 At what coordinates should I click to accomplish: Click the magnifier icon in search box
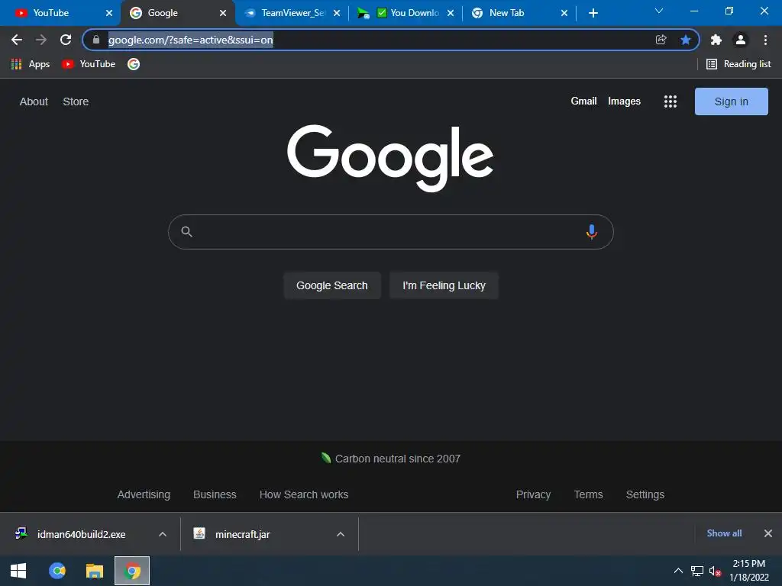click(186, 232)
